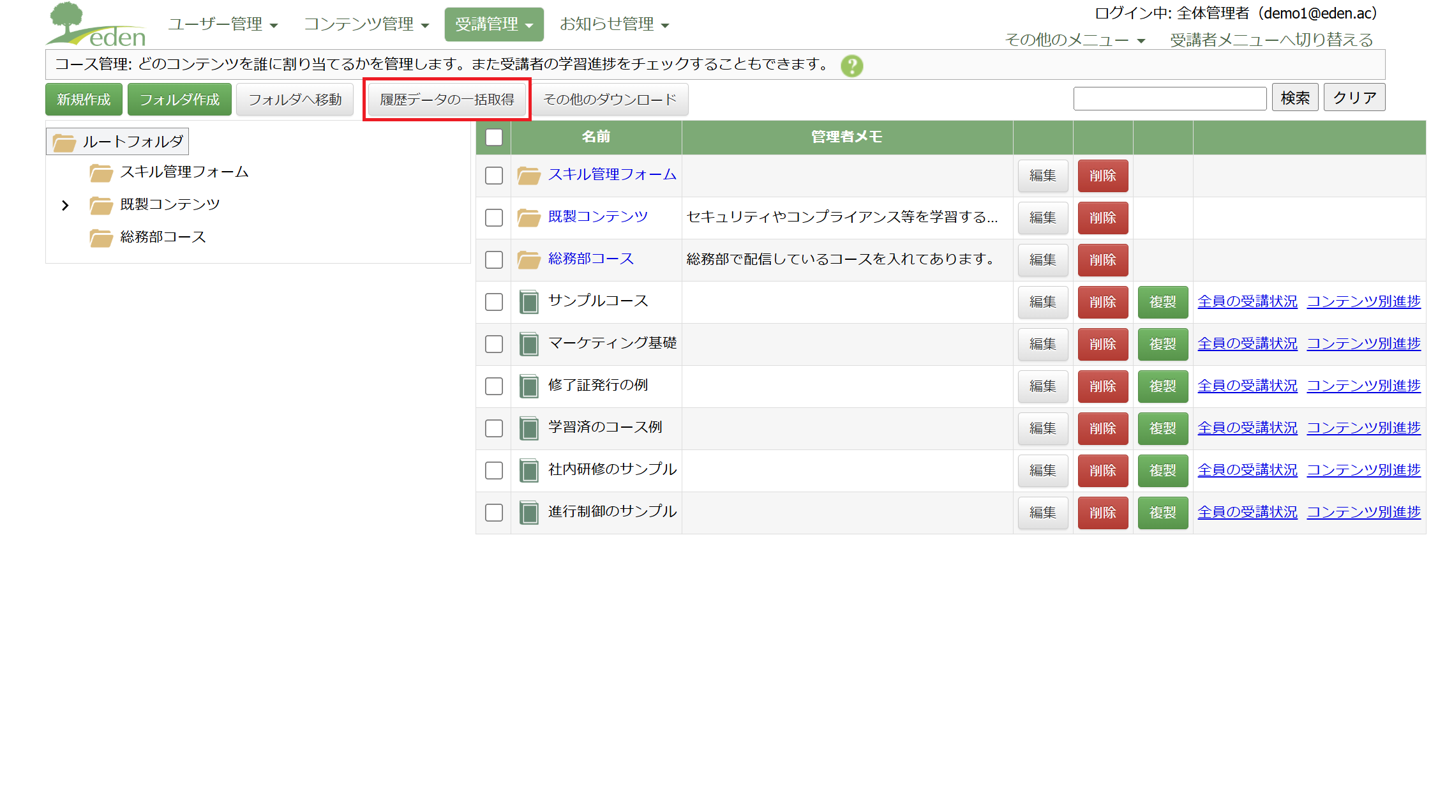
Task: Select 総務部コース in the folder tree
Action: click(x=163, y=237)
